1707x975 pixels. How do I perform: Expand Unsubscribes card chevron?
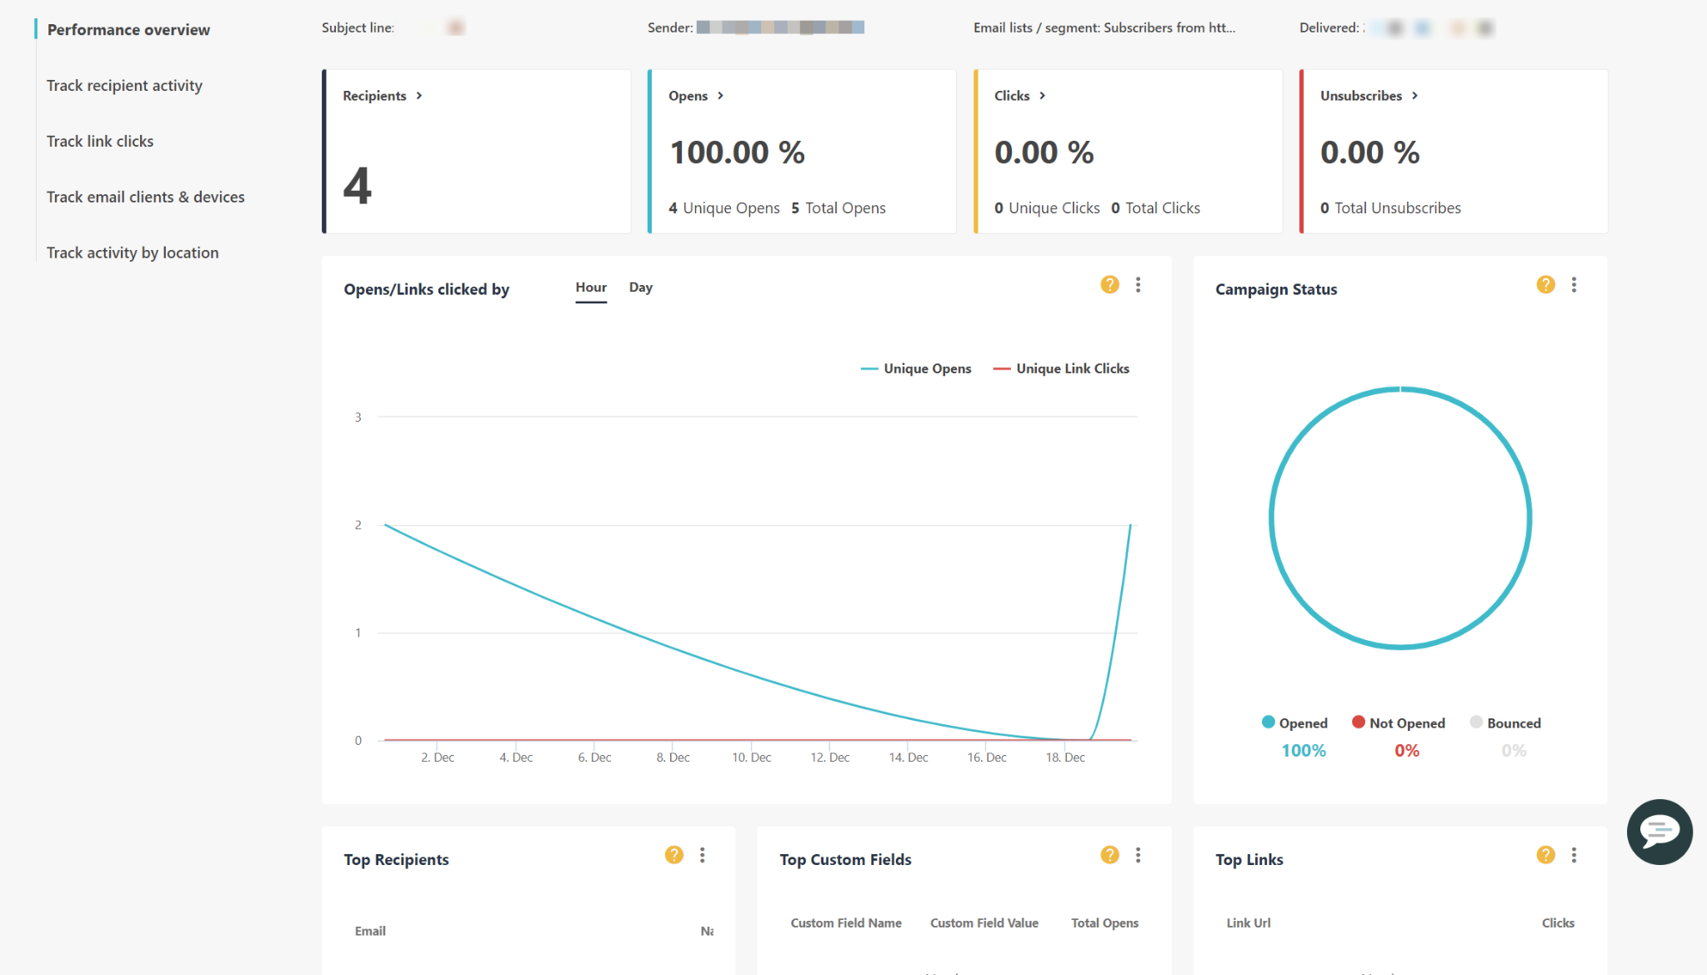(1414, 96)
